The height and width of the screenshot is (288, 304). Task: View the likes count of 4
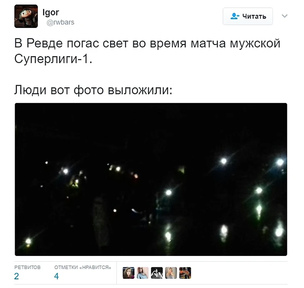tap(56, 276)
